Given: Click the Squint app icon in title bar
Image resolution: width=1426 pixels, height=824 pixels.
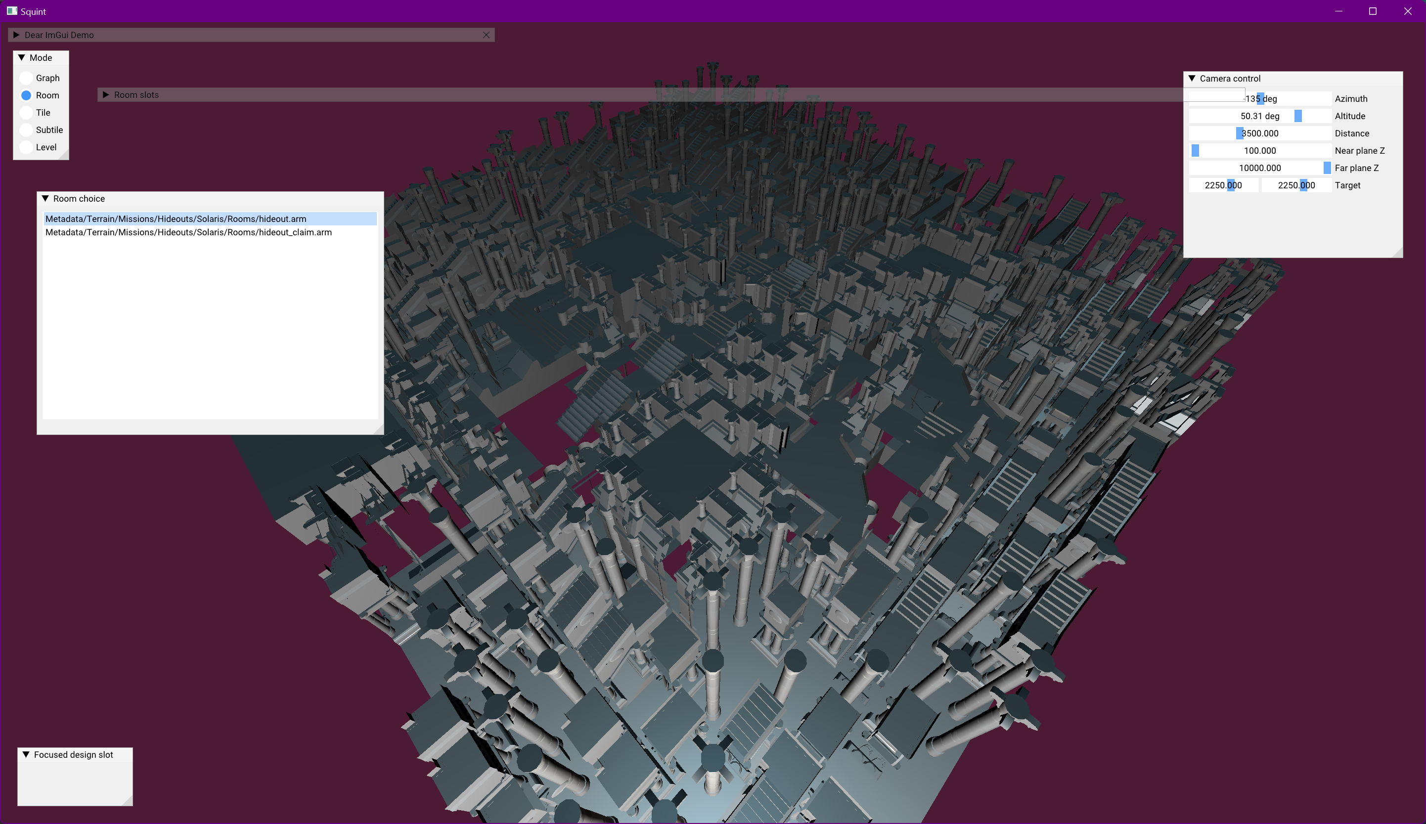Looking at the screenshot, I should 12,11.
